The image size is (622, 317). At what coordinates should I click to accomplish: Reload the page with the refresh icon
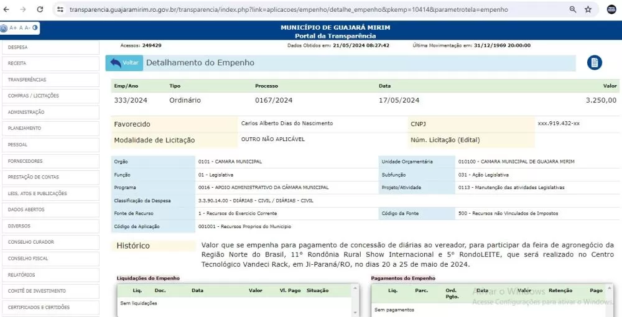pos(40,9)
